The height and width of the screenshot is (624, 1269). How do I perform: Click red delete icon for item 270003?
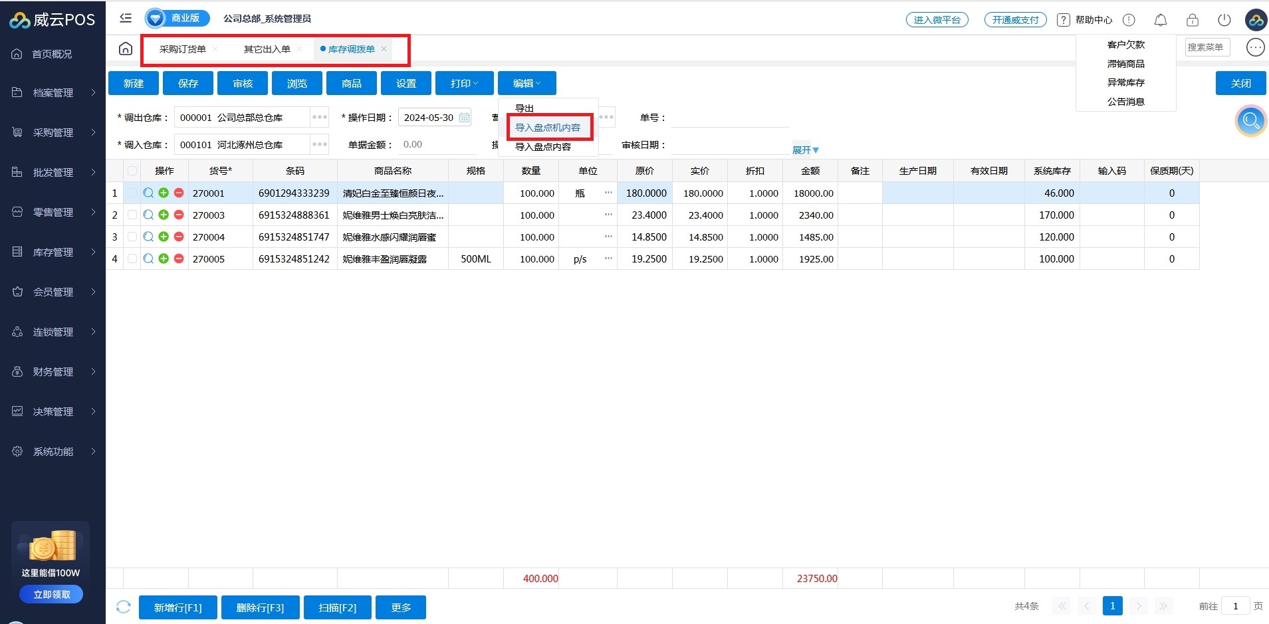point(179,215)
